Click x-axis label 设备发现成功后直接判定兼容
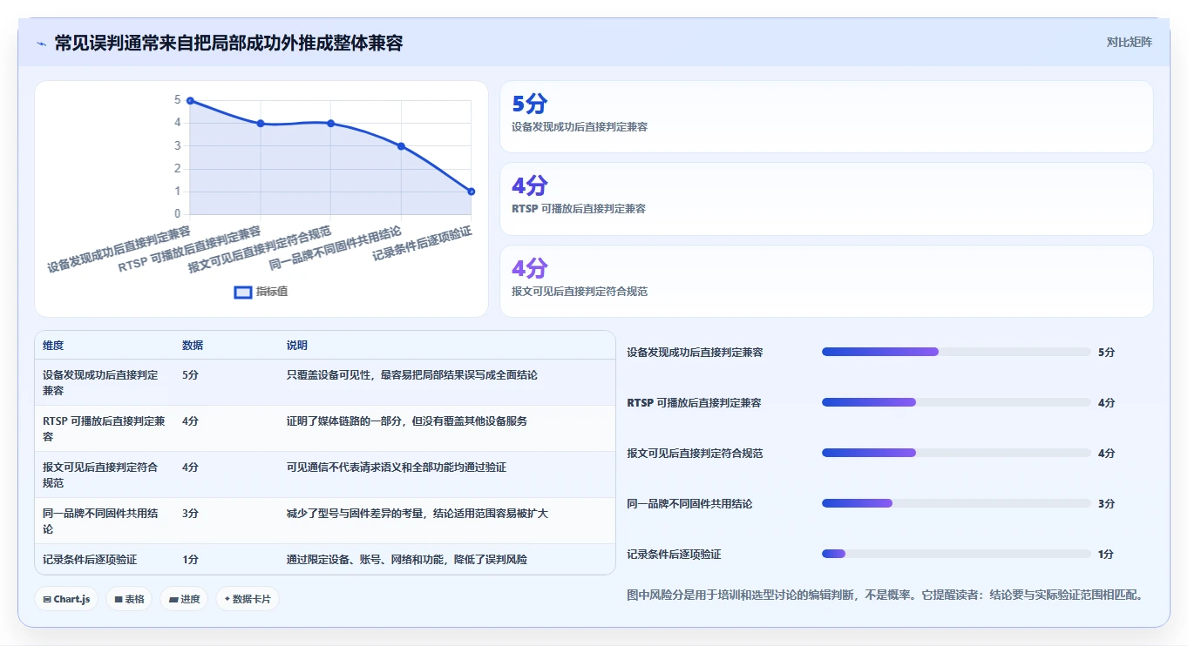The height and width of the screenshot is (646, 1188). [119, 250]
